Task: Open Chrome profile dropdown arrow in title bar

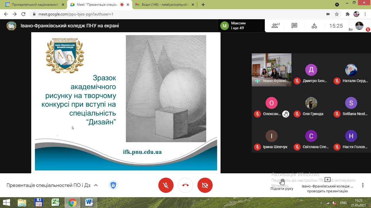Action: 337,5
